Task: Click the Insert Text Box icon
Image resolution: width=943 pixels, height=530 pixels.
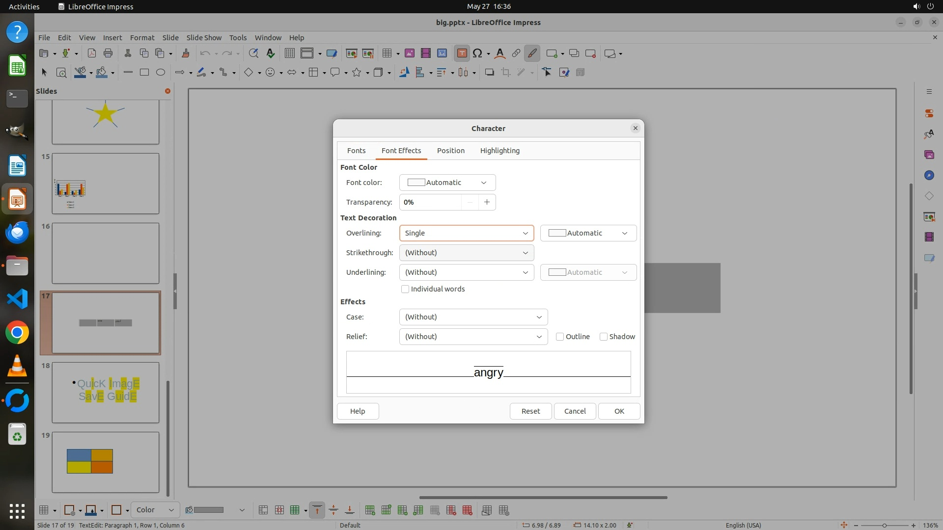Action: 462,53
